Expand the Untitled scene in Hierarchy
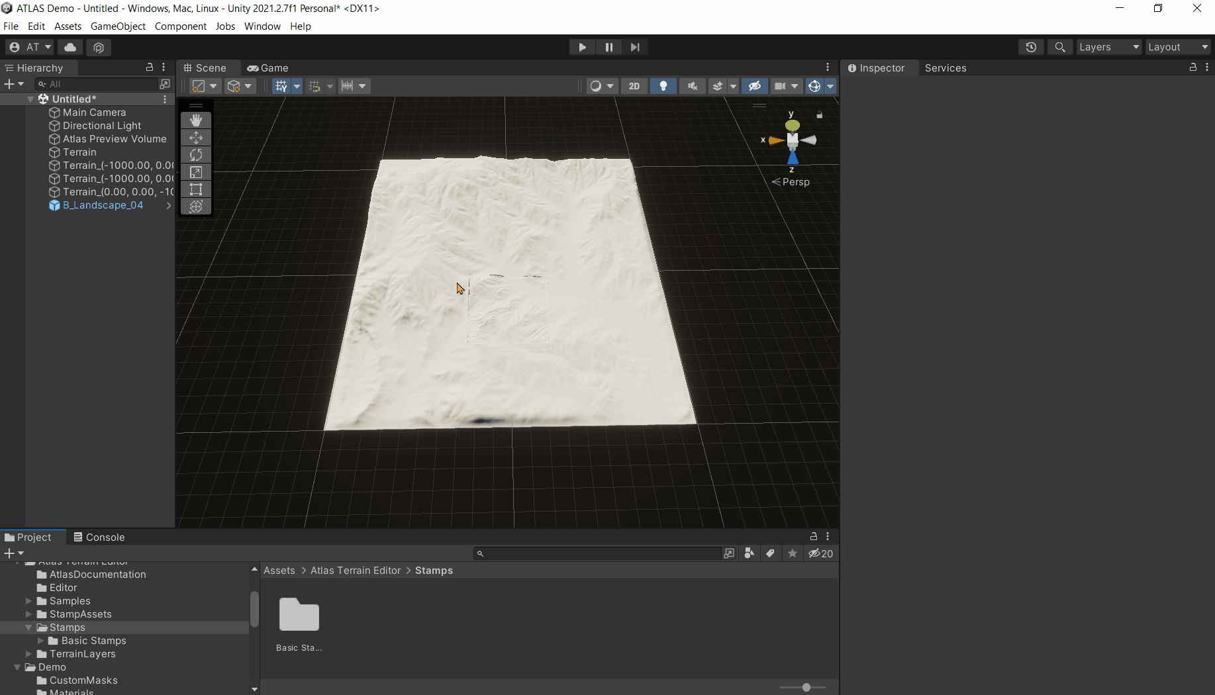 (x=30, y=99)
